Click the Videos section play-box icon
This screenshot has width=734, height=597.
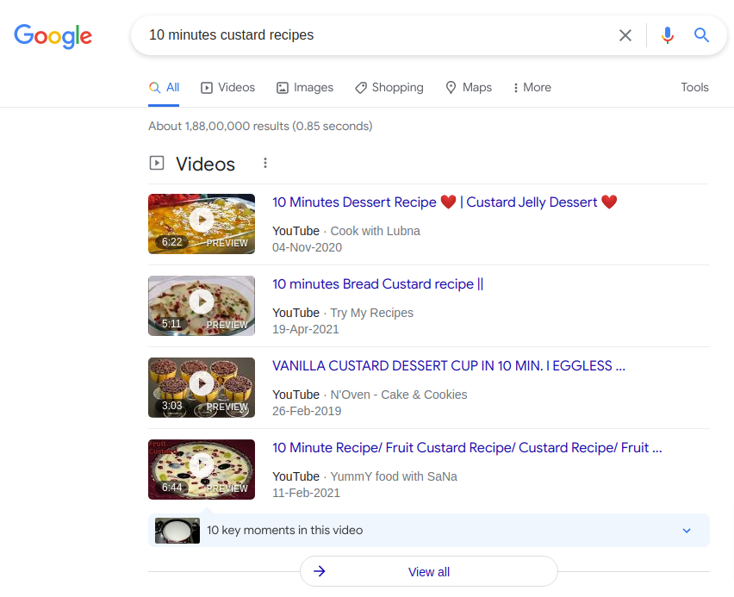click(x=157, y=163)
